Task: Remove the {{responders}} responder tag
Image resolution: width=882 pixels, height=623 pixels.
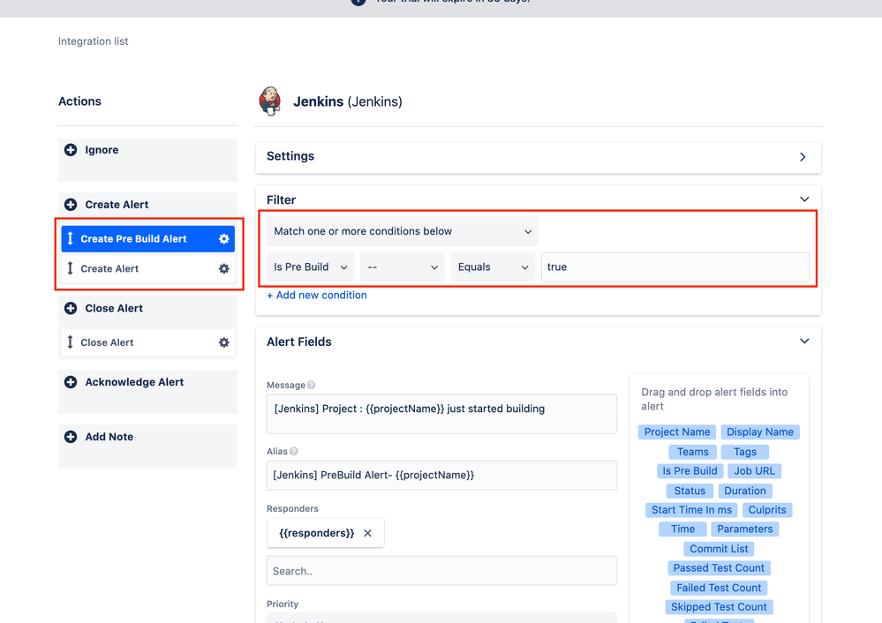Action: [x=368, y=533]
